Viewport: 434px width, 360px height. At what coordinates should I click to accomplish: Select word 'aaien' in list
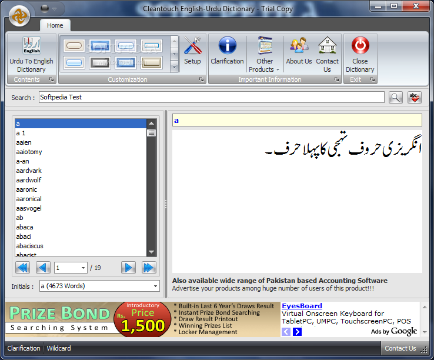[81, 142]
